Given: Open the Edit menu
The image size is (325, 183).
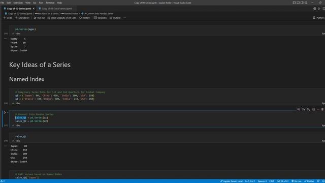Looking at the screenshot, I should click(x=9, y=3).
